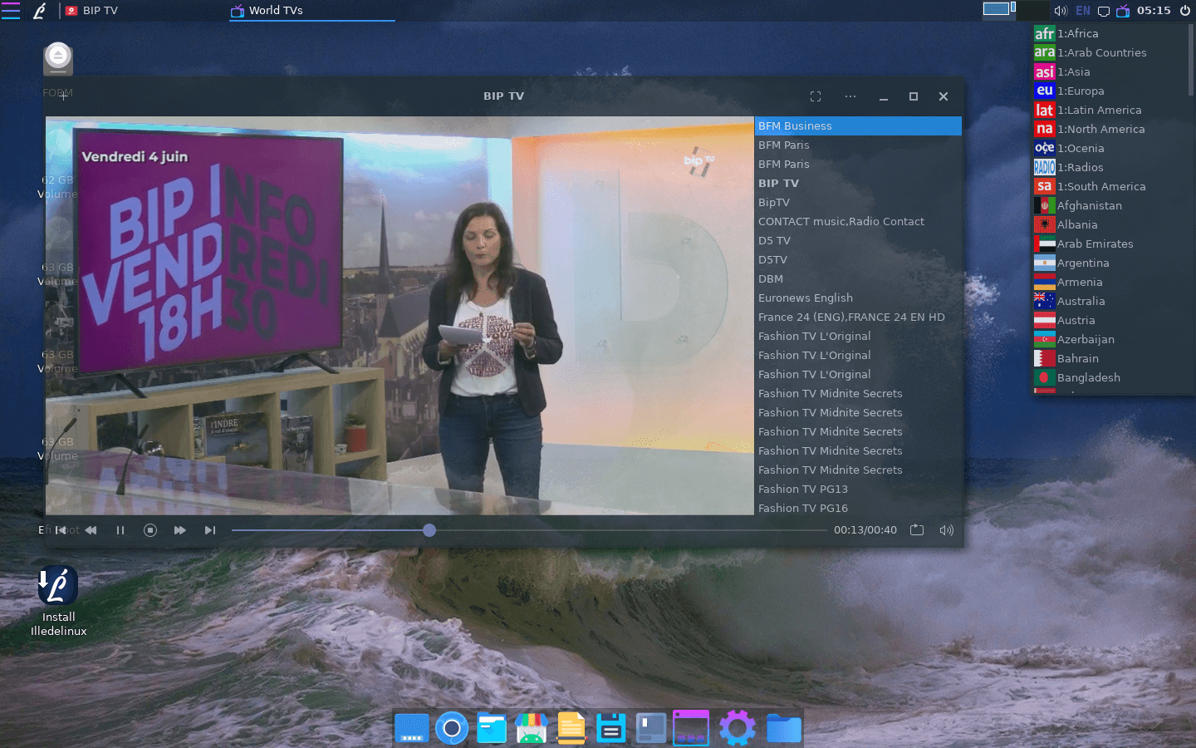Select Bangladesh in the country list
The width and height of the screenshot is (1196, 748).
(x=1110, y=377)
